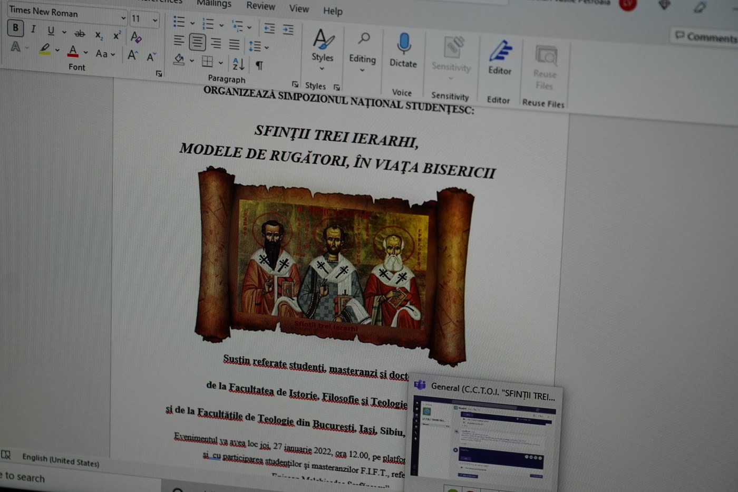Open Change Case Aa dropdown
738x492 pixels.
105,53
